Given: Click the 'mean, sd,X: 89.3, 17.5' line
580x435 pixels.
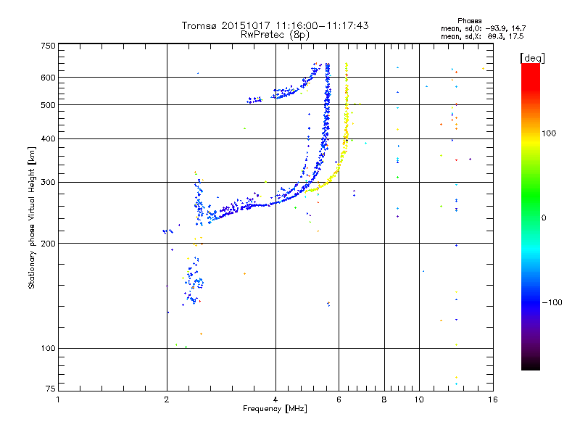Looking at the screenshot, I should tap(482, 36).
